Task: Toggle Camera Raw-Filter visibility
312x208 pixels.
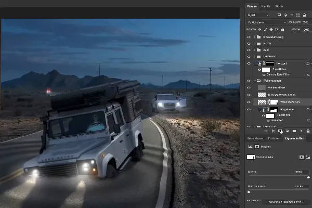Action: (264, 75)
